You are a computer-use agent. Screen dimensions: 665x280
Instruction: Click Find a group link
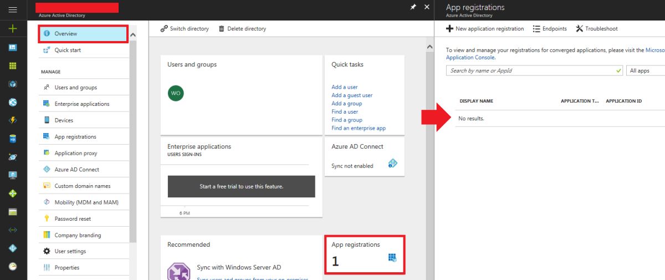coord(347,120)
